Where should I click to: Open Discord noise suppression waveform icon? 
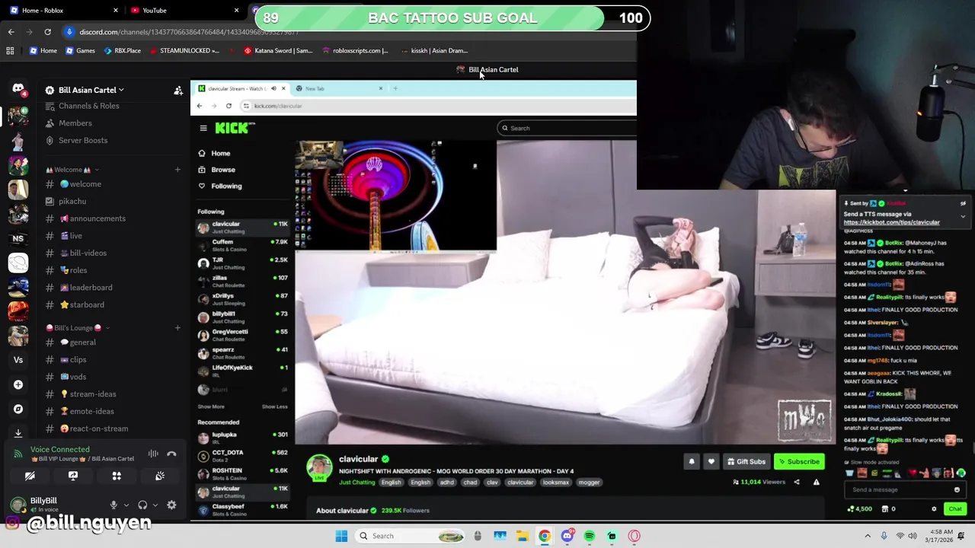click(x=153, y=454)
